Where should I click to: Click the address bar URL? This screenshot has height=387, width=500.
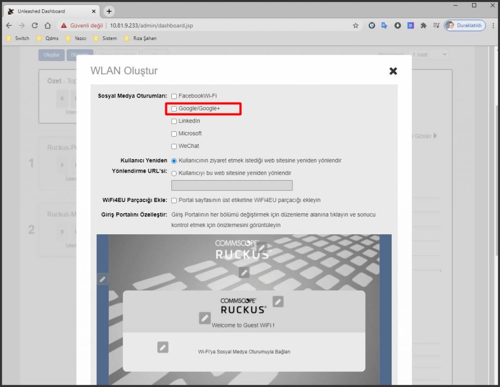(x=151, y=25)
